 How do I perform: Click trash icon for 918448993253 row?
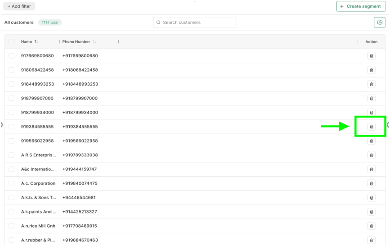coord(371,84)
